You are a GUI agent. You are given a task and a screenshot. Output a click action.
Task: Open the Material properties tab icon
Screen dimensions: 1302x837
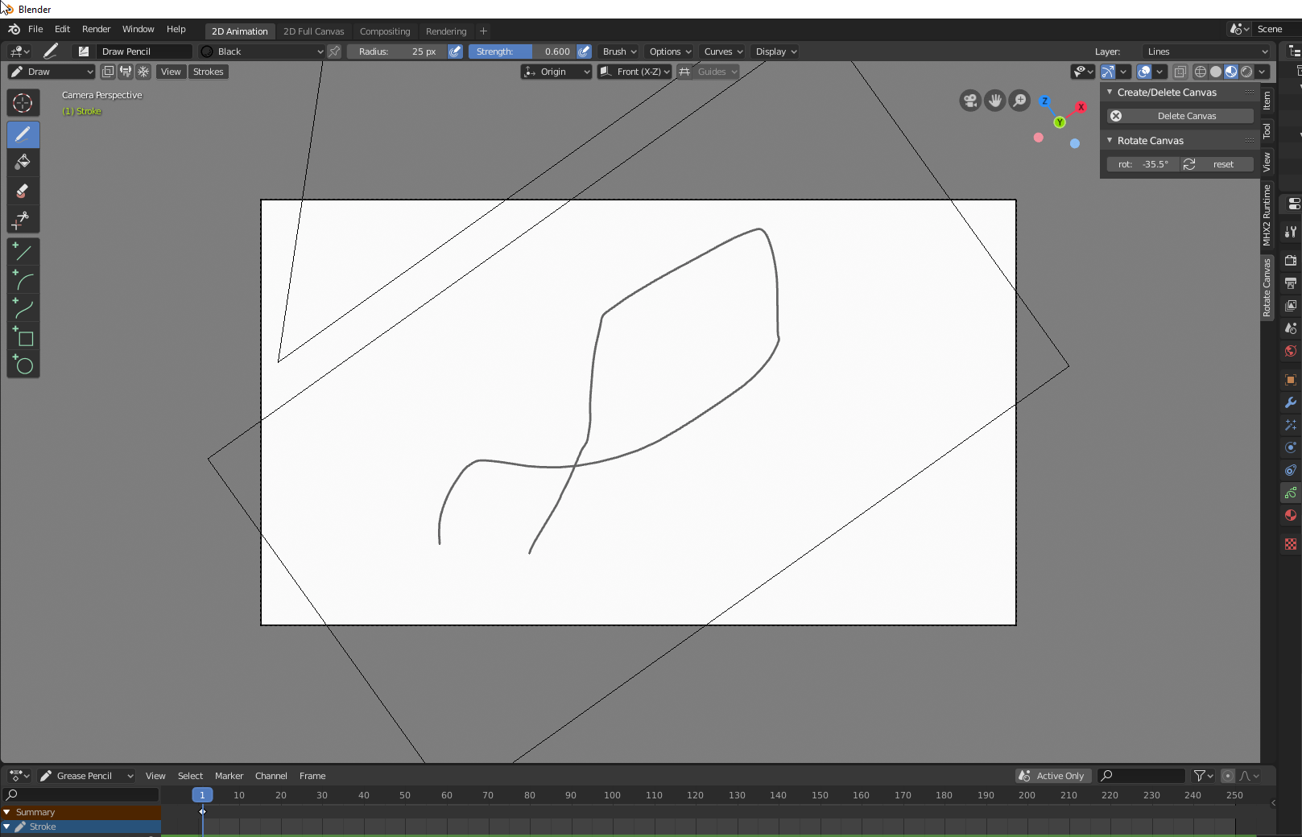pyautogui.click(x=1291, y=515)
